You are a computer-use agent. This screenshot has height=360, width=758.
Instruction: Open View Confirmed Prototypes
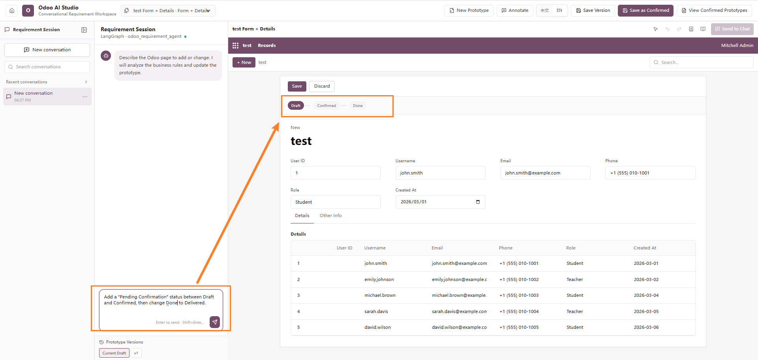[714, 11]
